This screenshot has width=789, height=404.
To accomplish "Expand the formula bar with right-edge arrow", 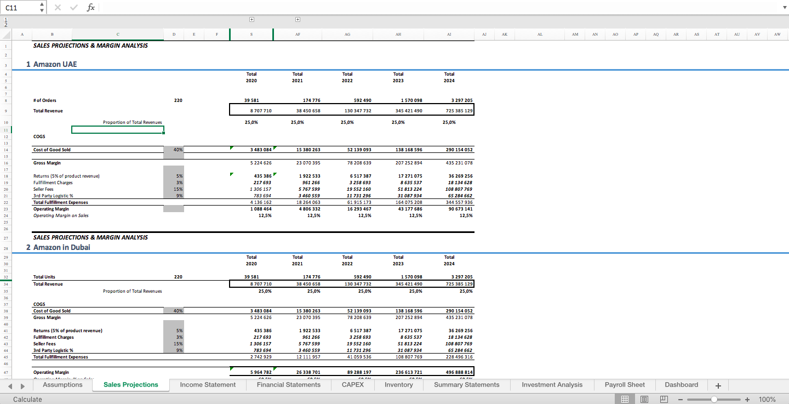I will pos(784,7).
